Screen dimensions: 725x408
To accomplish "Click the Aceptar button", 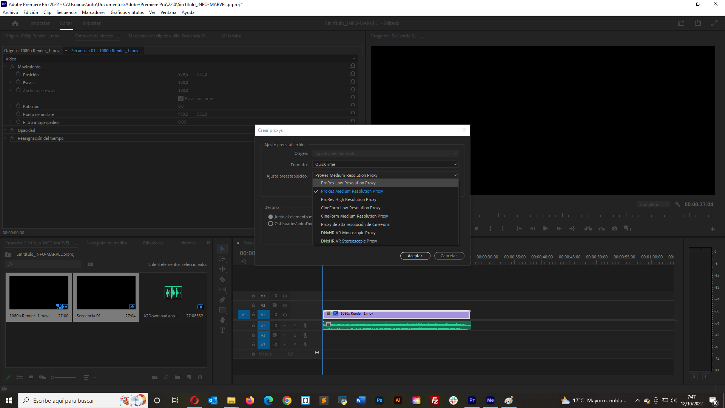I will 415,256.
